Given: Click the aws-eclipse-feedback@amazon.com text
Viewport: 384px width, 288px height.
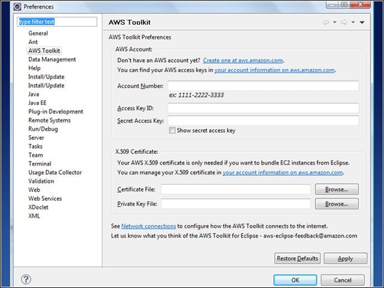Looking at the screenshot, I should tap(310, 236).
